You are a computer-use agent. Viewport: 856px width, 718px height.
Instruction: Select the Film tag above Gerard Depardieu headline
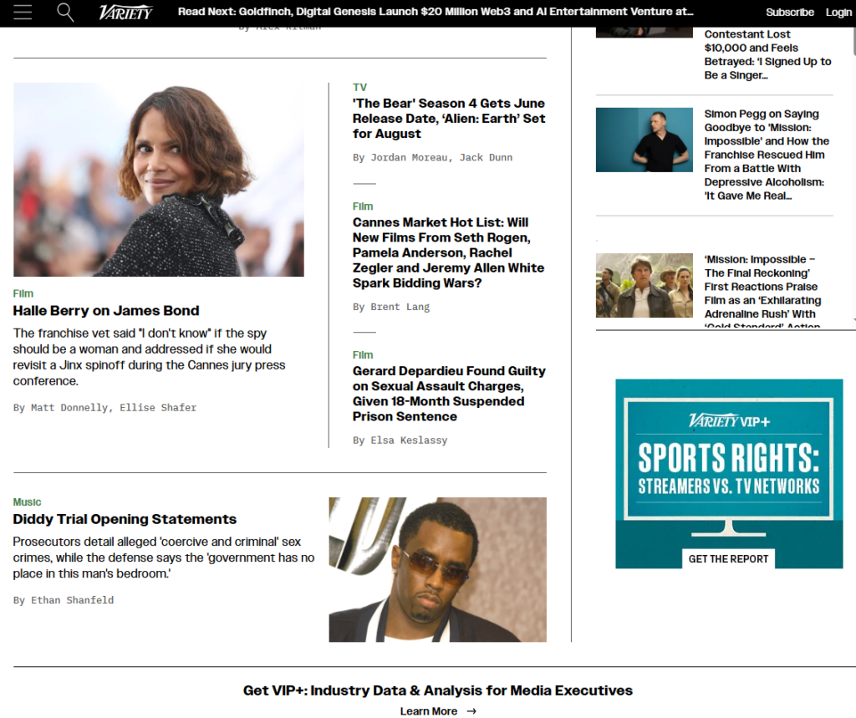[x=363, y=355]
